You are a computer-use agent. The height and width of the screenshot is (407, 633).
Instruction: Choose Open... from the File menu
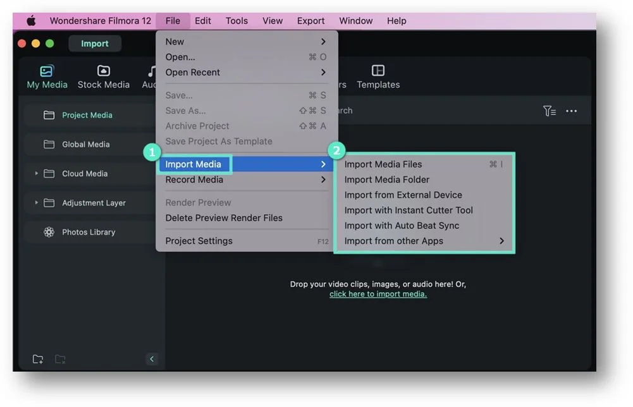coord(245,57)
